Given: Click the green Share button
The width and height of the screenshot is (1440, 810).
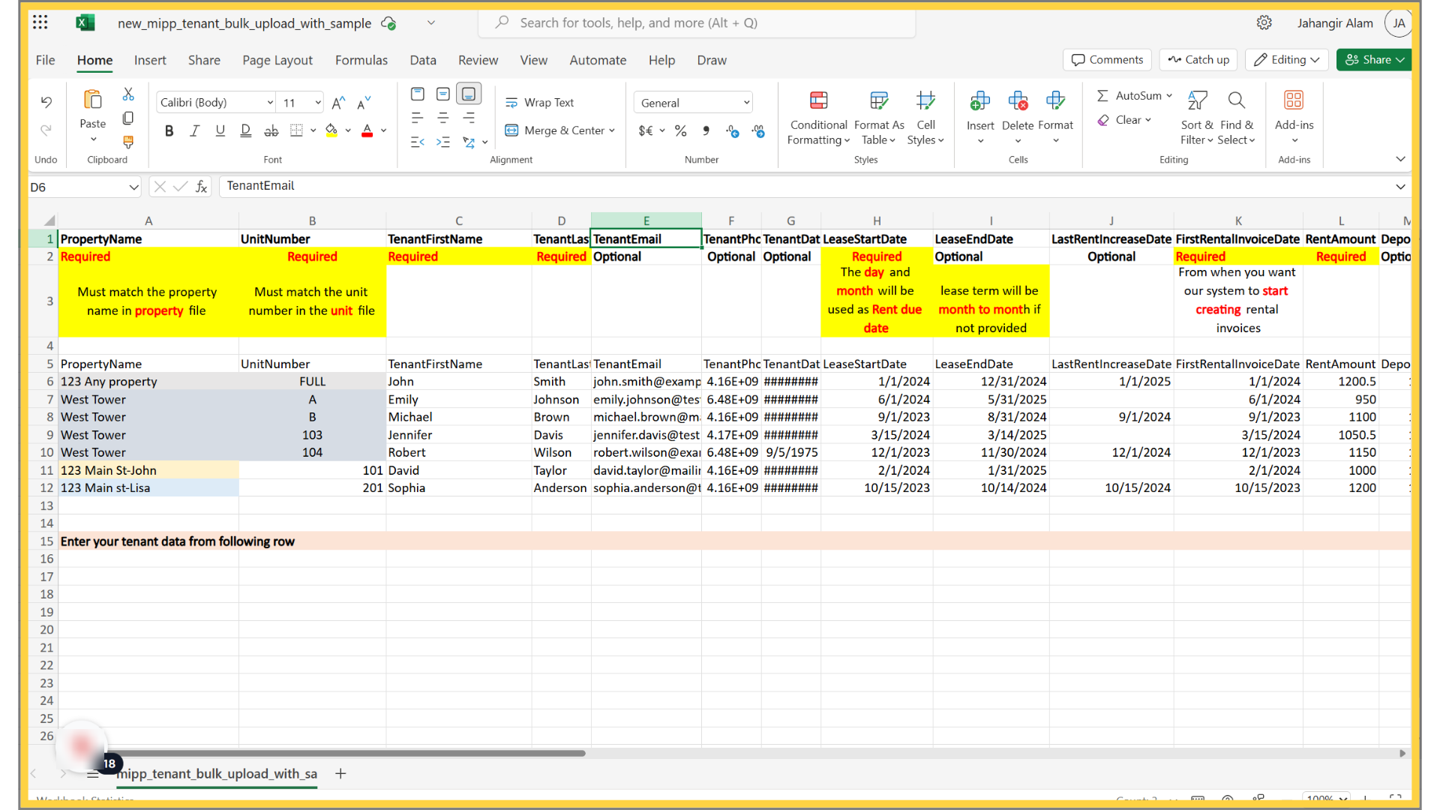Looking at the screenshot, I should click(x=1374, y=60).
